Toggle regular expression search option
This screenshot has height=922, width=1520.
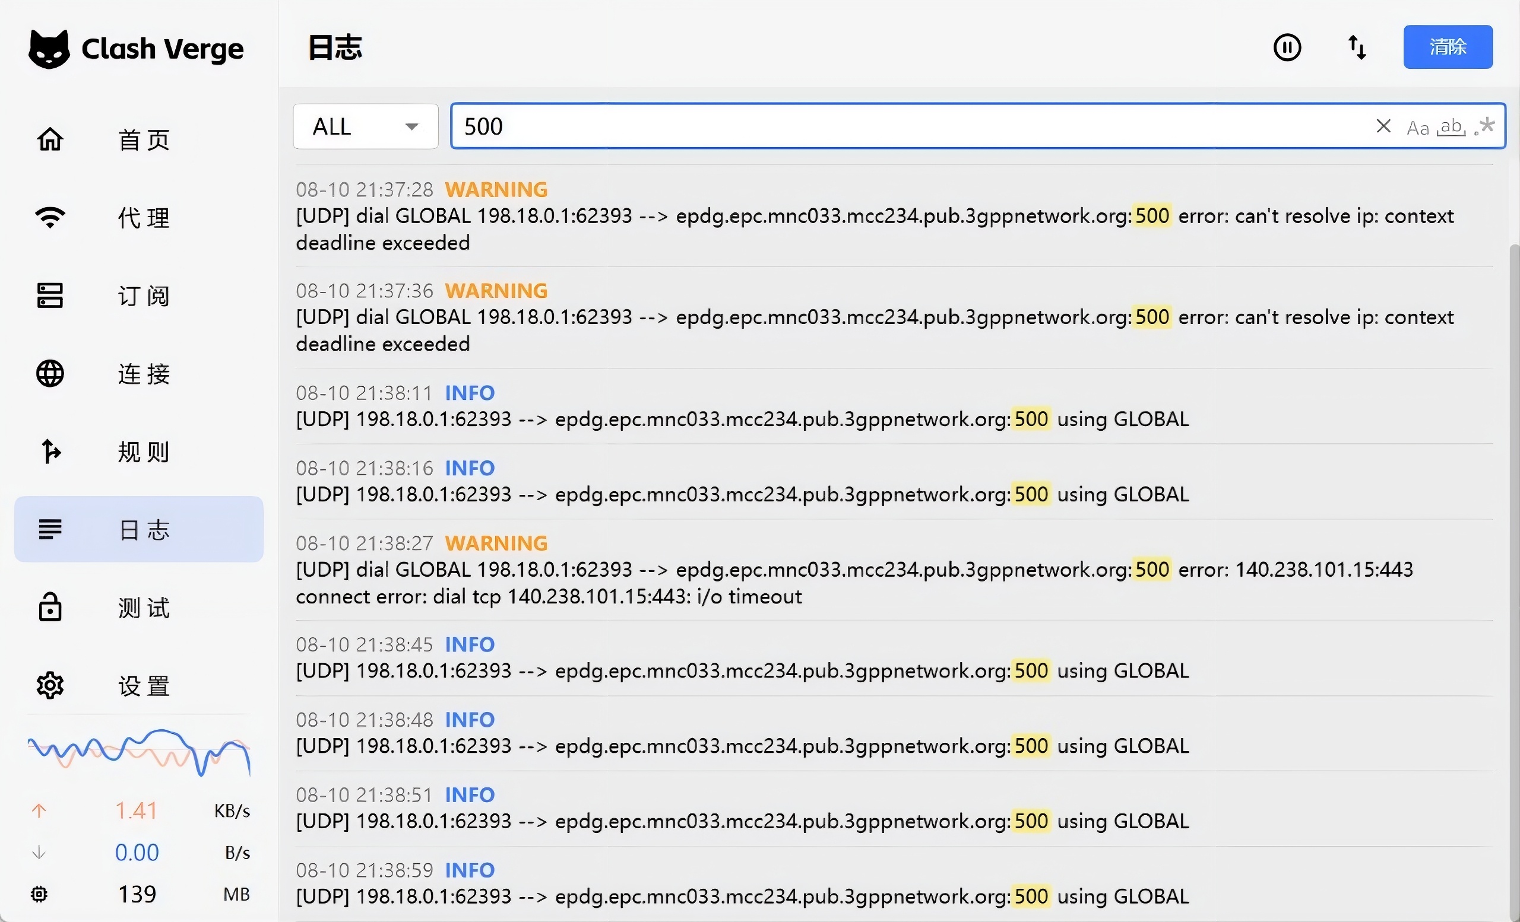pos(1484,126)
